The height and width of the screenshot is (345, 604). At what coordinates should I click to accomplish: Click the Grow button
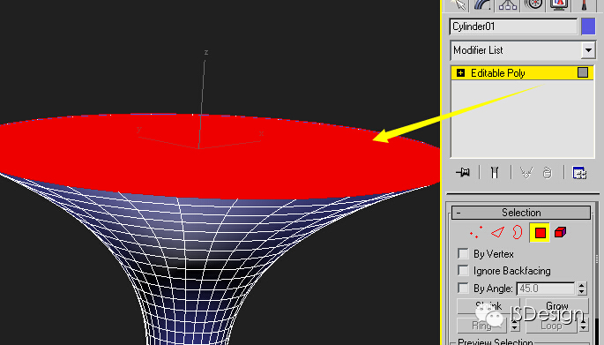pos(557,306)
